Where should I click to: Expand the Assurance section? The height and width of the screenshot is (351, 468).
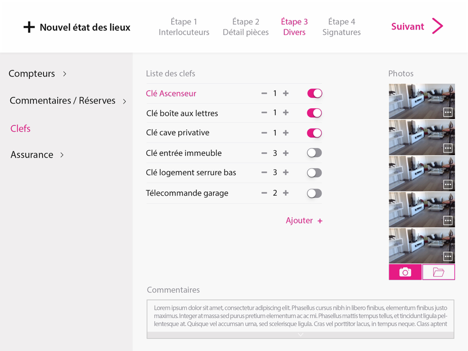pos(37,155)
